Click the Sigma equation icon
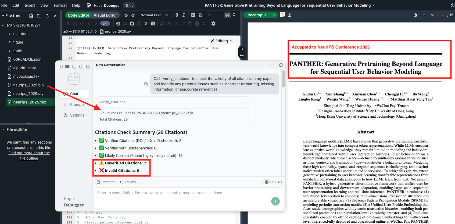 pos(146,24)
